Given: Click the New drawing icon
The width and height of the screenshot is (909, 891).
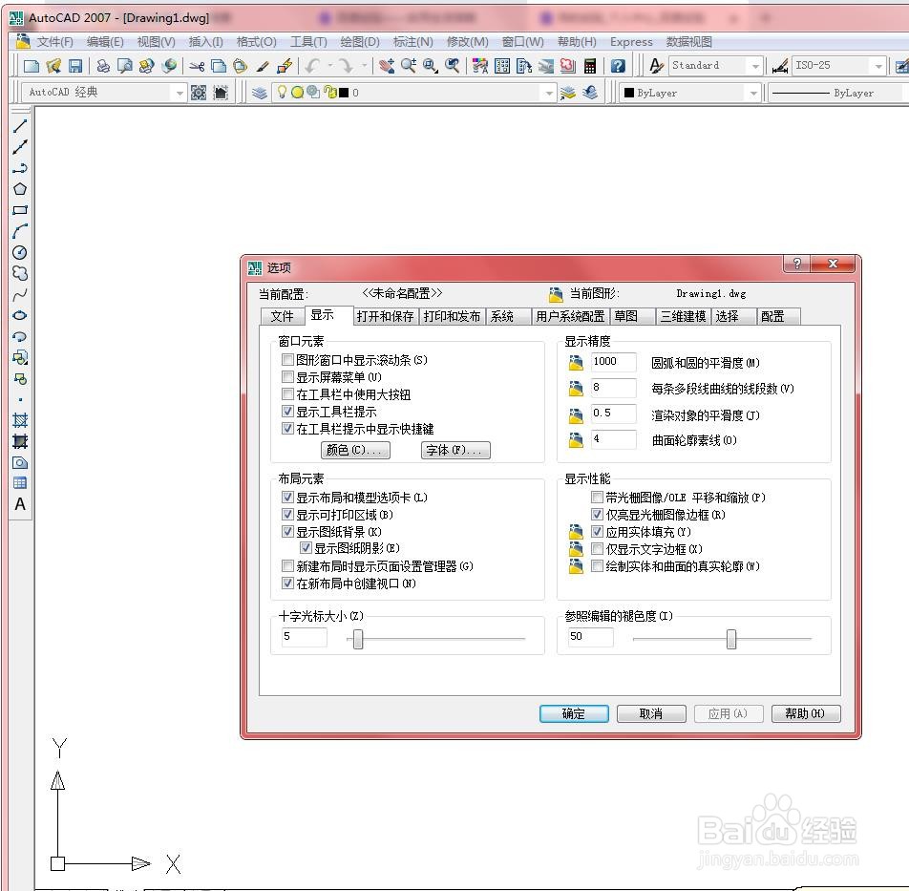Looking at the screenshot, I should click(x=32, y=66).
